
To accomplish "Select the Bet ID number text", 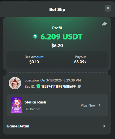I will (58, 87).
